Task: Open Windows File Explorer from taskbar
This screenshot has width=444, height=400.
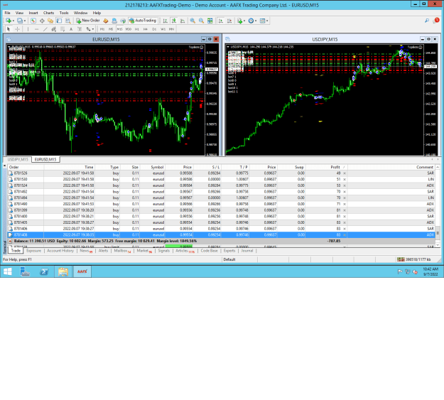Action: 63,271
